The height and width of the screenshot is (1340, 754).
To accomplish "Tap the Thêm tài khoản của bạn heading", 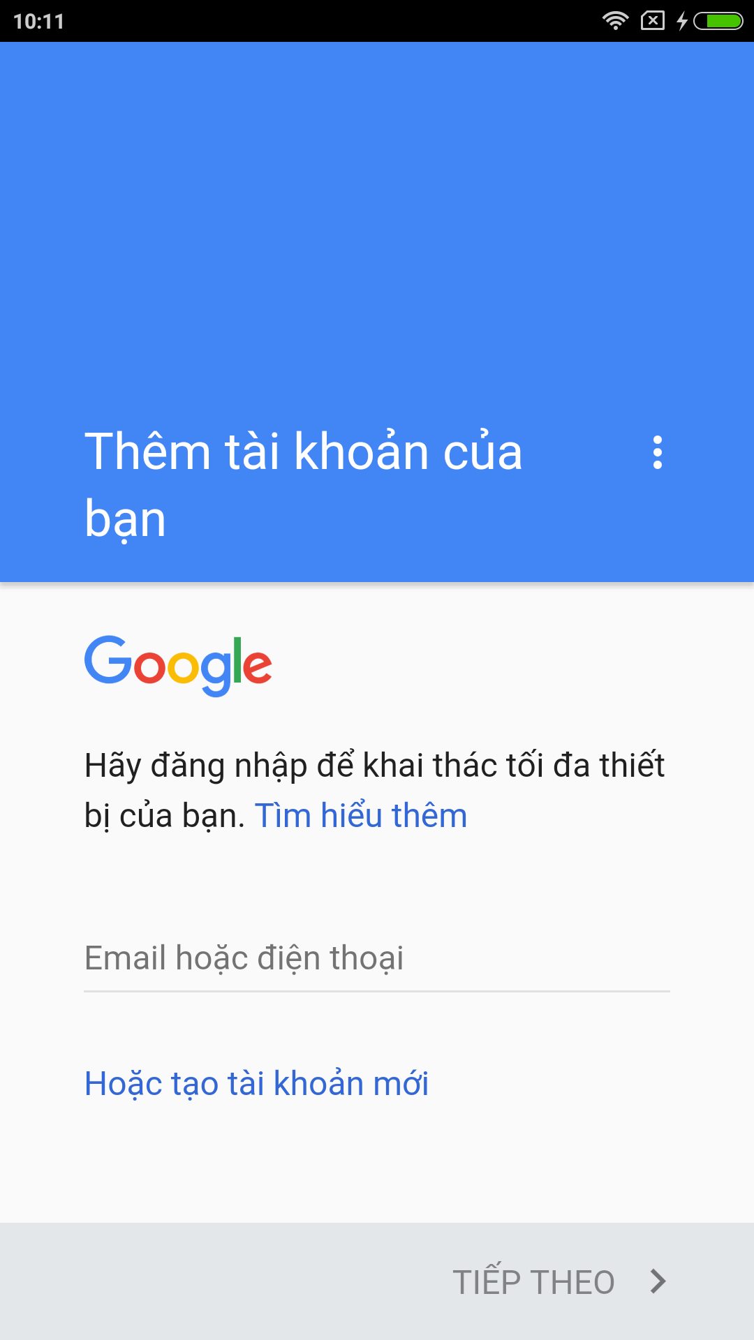I will coord(303,484).
